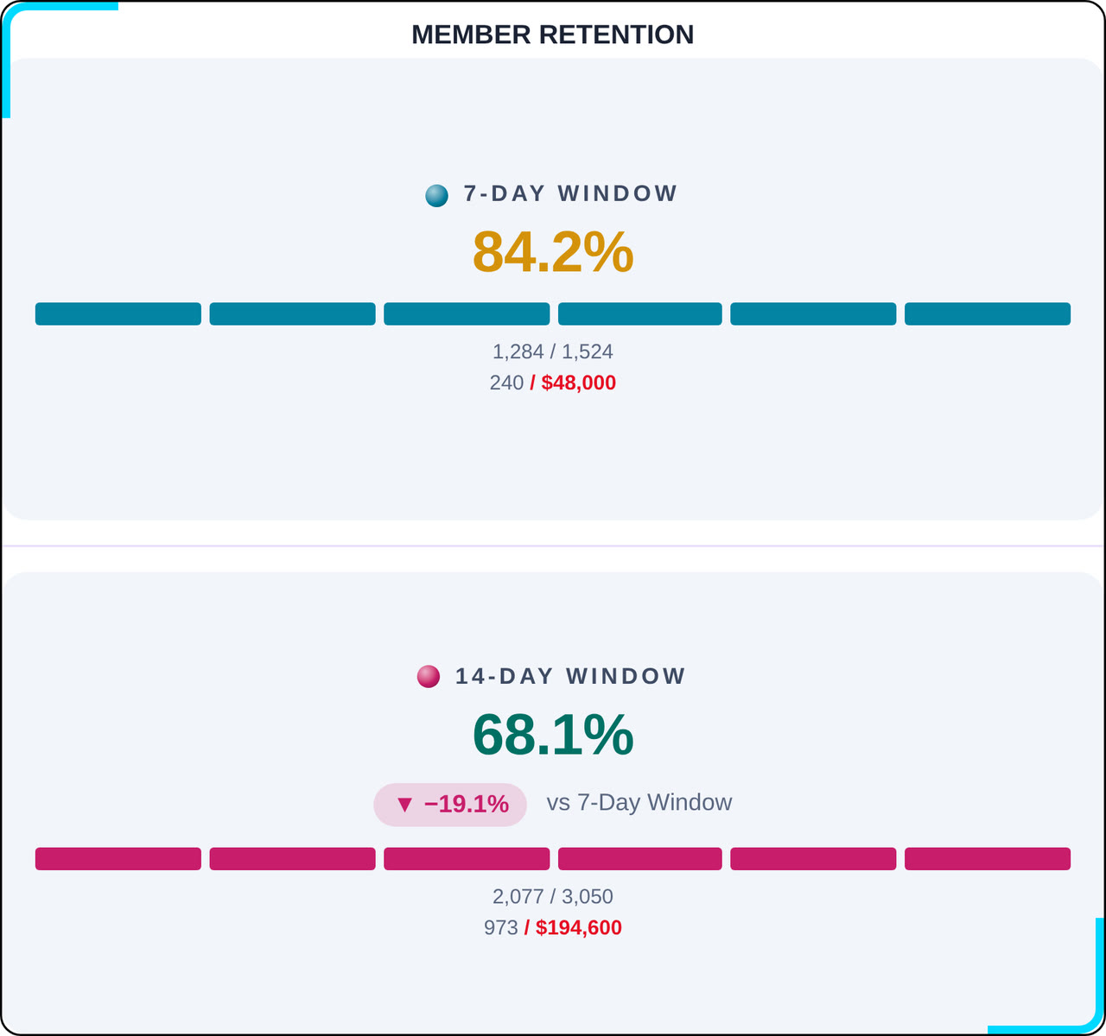
Task: Click the third teal bar segment
Action: tap(467, 314)
